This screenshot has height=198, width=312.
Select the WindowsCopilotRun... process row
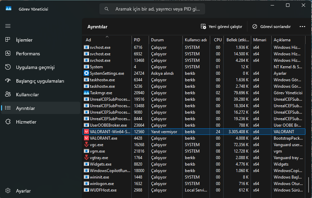click(x=194, y=171)
